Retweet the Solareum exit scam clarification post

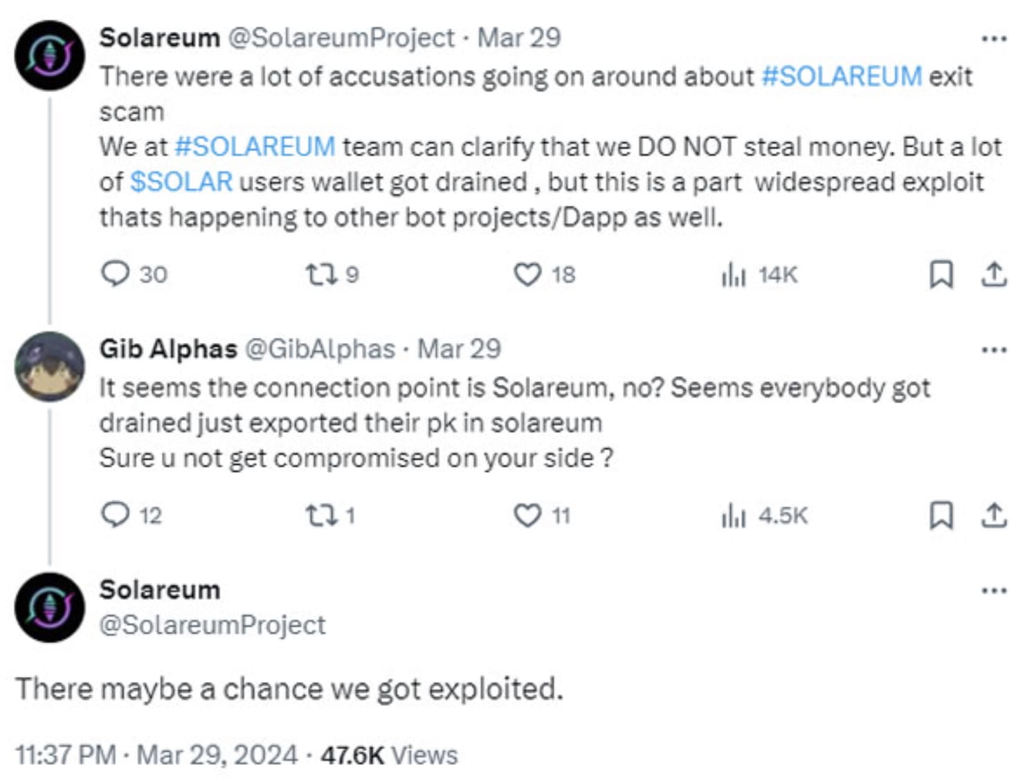click(x=323, y=275)
